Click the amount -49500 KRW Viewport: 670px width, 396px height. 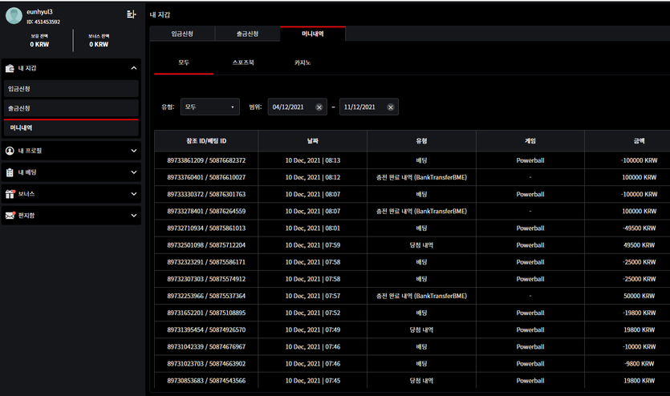[640, 228]
